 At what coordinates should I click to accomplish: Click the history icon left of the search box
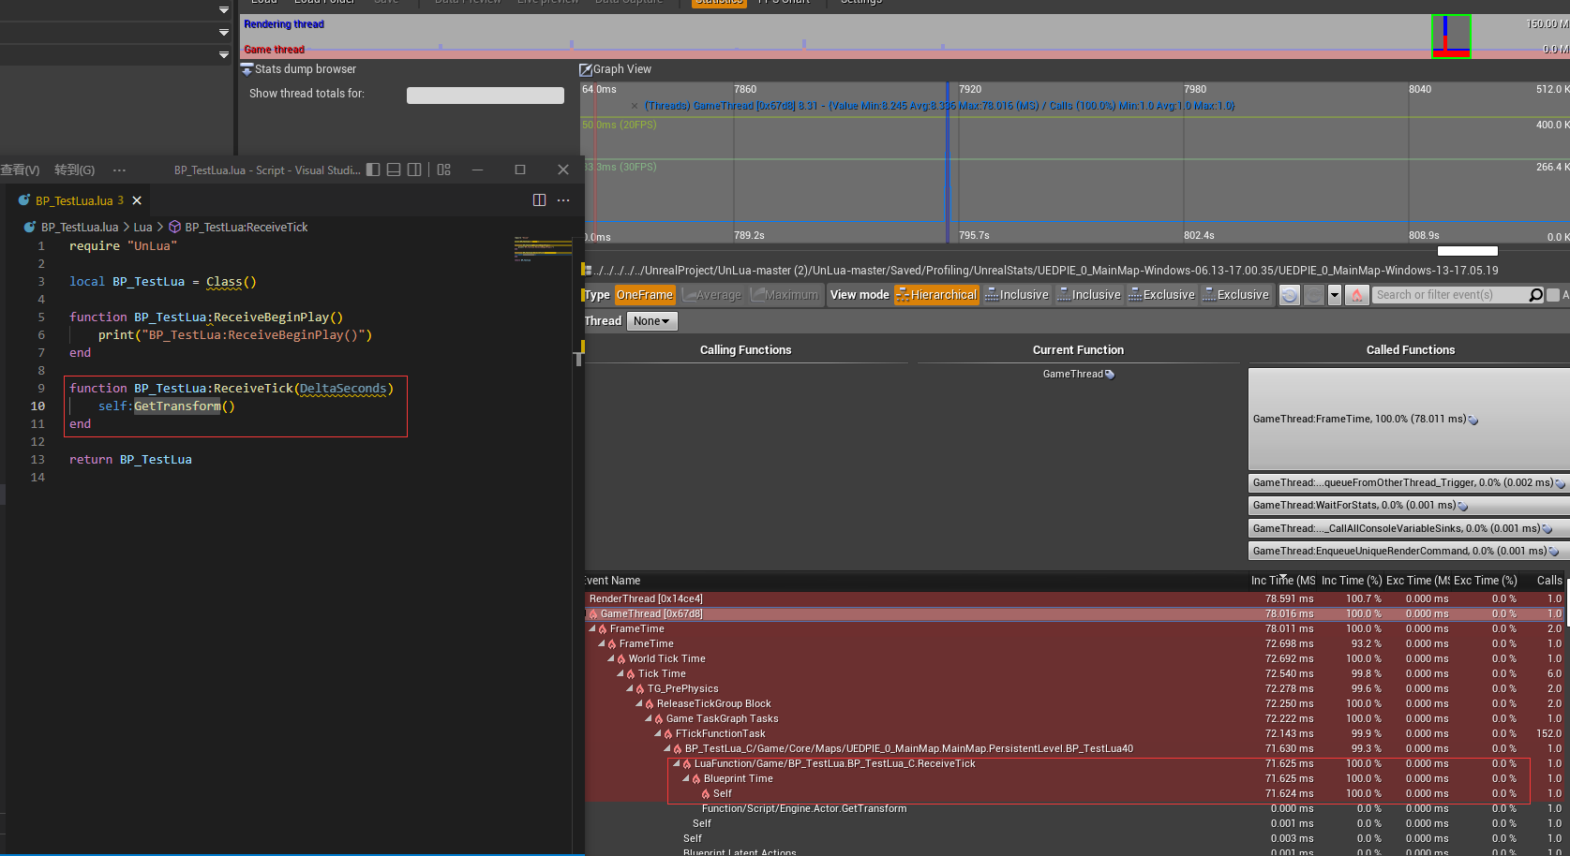(1289, 295)
